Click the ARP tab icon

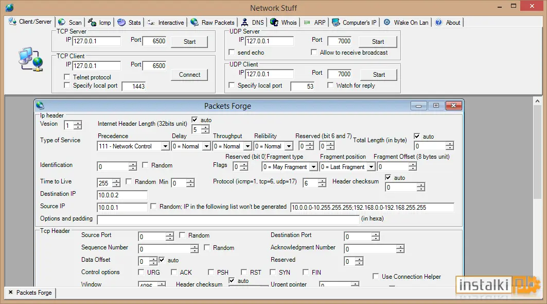pyautogui.click(x=307, y=22)
